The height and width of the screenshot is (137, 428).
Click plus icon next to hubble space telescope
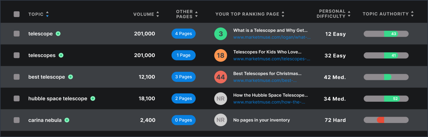pyautogui.click(x=93, y=98)
